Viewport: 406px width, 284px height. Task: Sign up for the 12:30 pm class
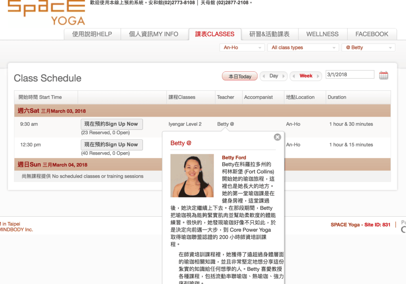[x=111, y=145]
